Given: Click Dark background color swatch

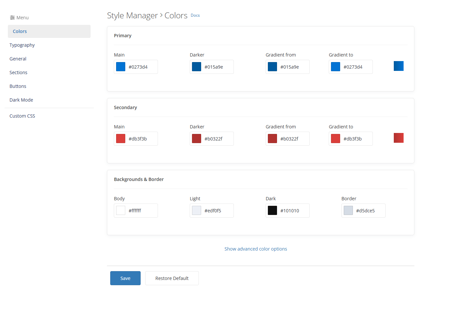Looking at the screenshot, I should 272,210.
